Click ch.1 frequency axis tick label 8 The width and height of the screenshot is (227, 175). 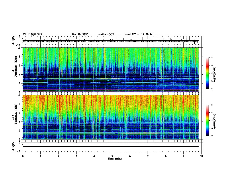pyautogui.click(x=20, y=57)
